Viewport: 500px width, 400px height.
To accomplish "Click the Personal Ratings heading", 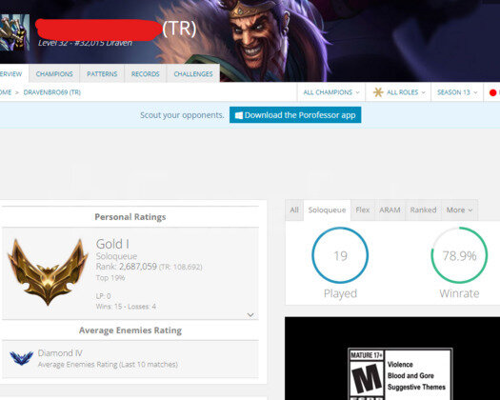I will pos(130,217).
